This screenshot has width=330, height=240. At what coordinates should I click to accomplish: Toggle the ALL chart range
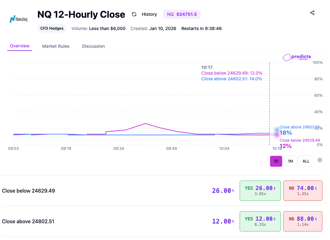306,161
